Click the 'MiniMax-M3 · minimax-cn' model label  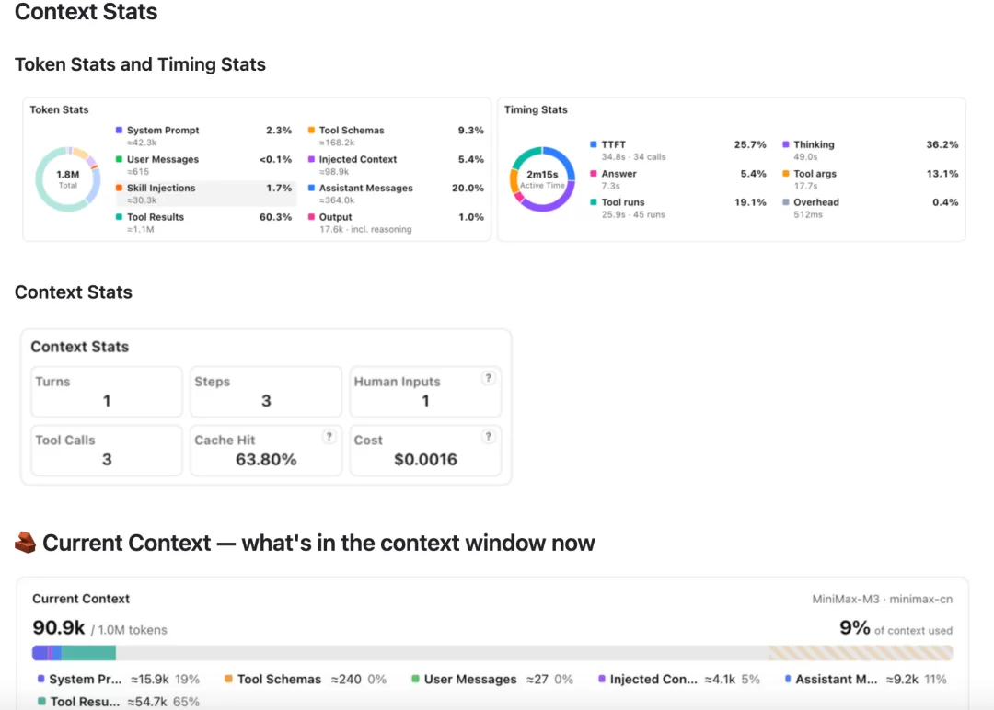pyautogui.click(x=883, y=599)
